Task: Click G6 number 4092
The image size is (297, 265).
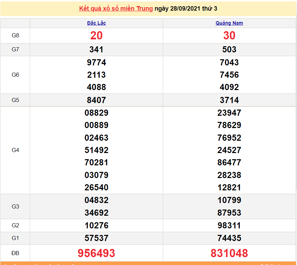Action: click(229, 87)
